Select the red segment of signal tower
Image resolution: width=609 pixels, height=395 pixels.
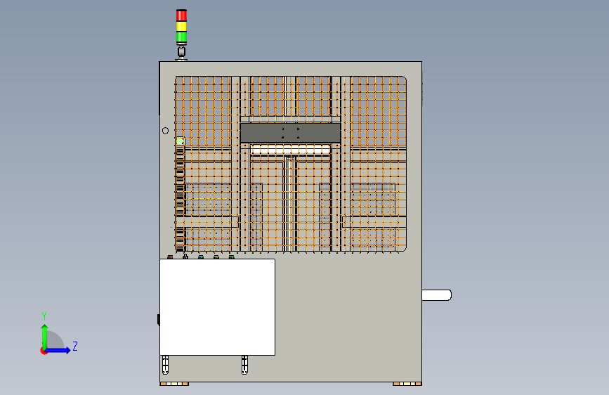[181, 15]
